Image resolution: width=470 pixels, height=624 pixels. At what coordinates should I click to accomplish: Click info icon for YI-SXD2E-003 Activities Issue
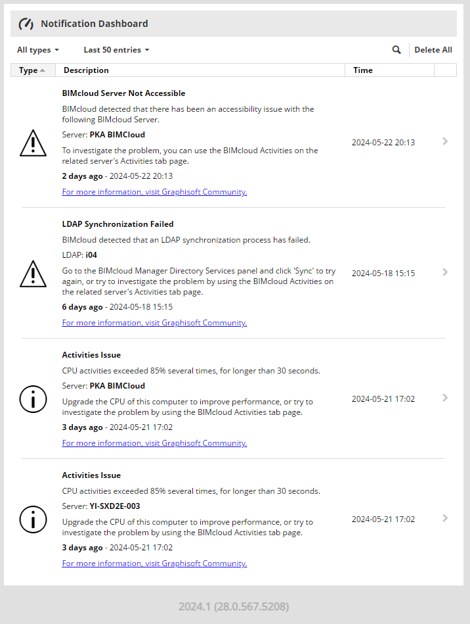coord(33,519)
